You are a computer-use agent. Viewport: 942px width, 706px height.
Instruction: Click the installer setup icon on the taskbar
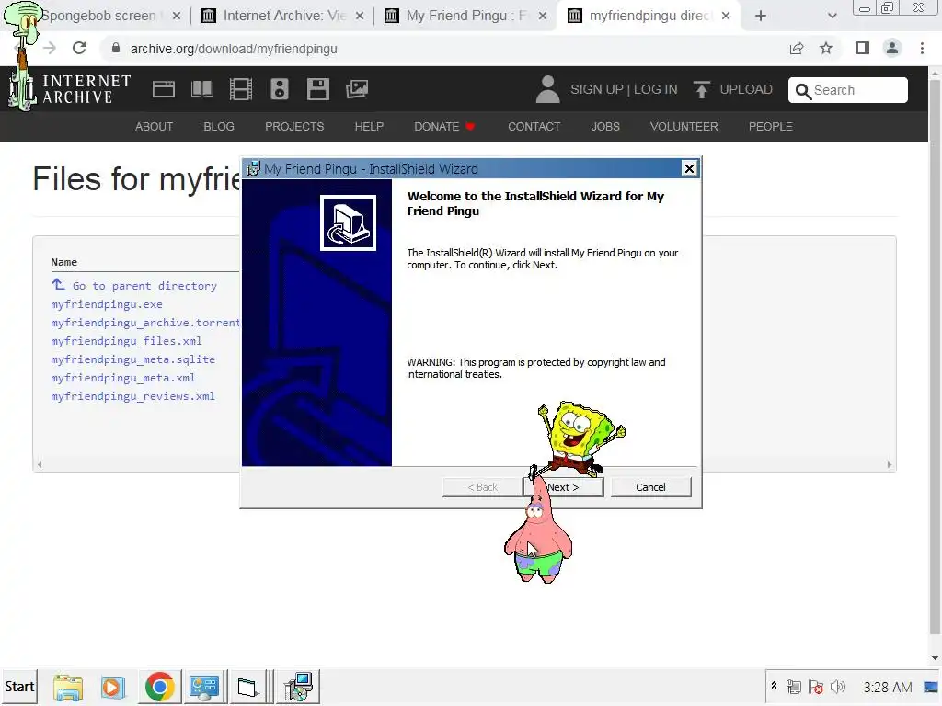pyautogui.click(x=299, y=687)
